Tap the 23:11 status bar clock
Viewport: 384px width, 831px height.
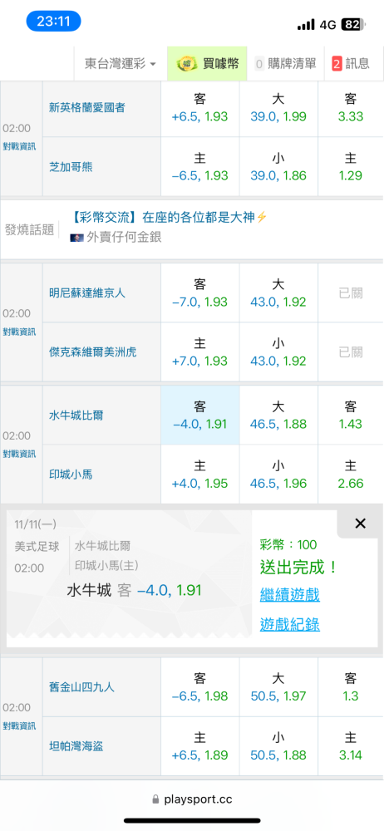tap(53, 22)
